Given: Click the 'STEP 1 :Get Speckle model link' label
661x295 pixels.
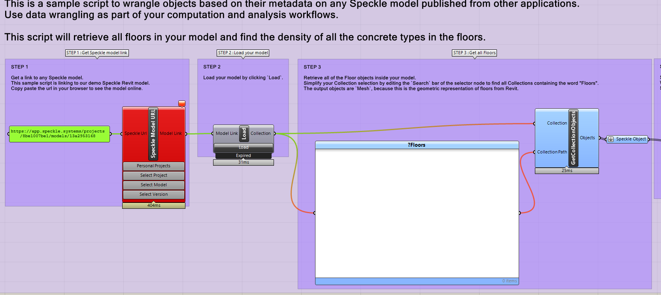Looking at the screenshot, I should [x=97, y=53].
